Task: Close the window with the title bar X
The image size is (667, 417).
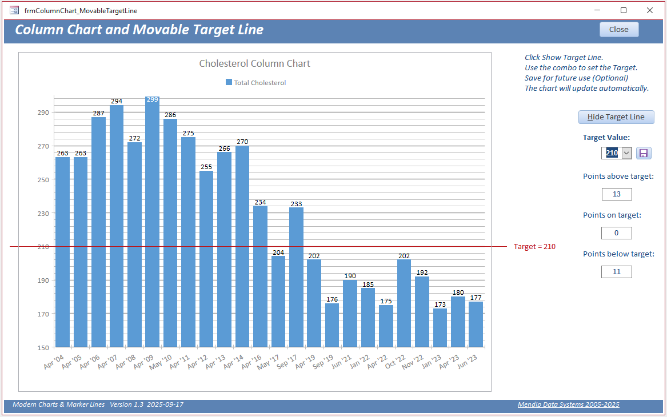Action: (x=649, y=10)
